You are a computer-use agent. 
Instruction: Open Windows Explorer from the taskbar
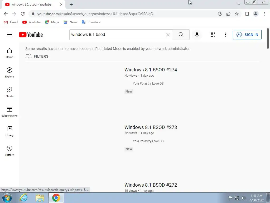pyautogui.click(x=40, y=198)
